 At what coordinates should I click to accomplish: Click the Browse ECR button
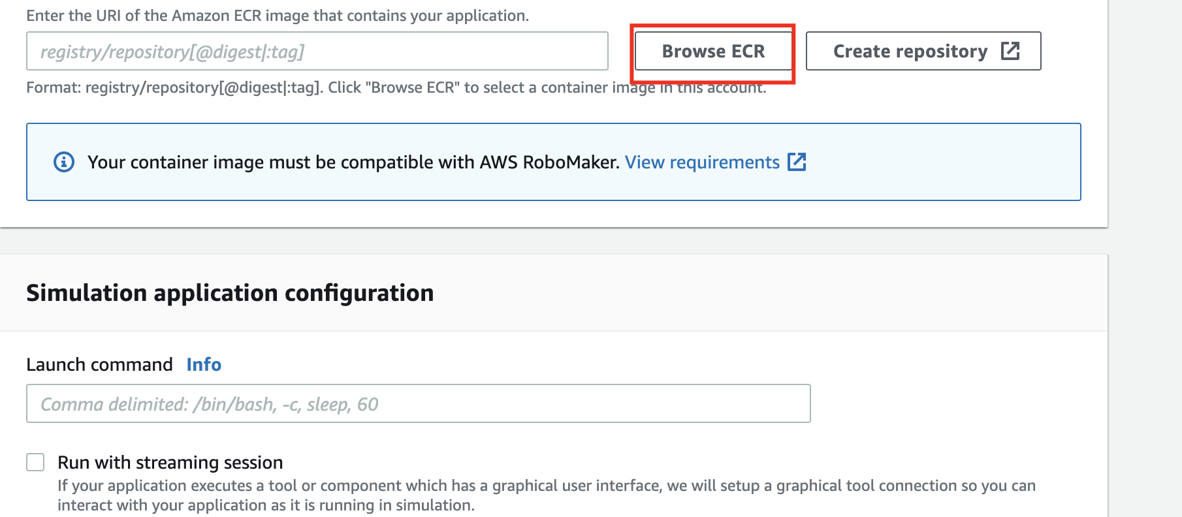pos(713,51)
